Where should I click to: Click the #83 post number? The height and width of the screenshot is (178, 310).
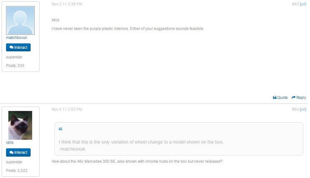click(296, 4)
